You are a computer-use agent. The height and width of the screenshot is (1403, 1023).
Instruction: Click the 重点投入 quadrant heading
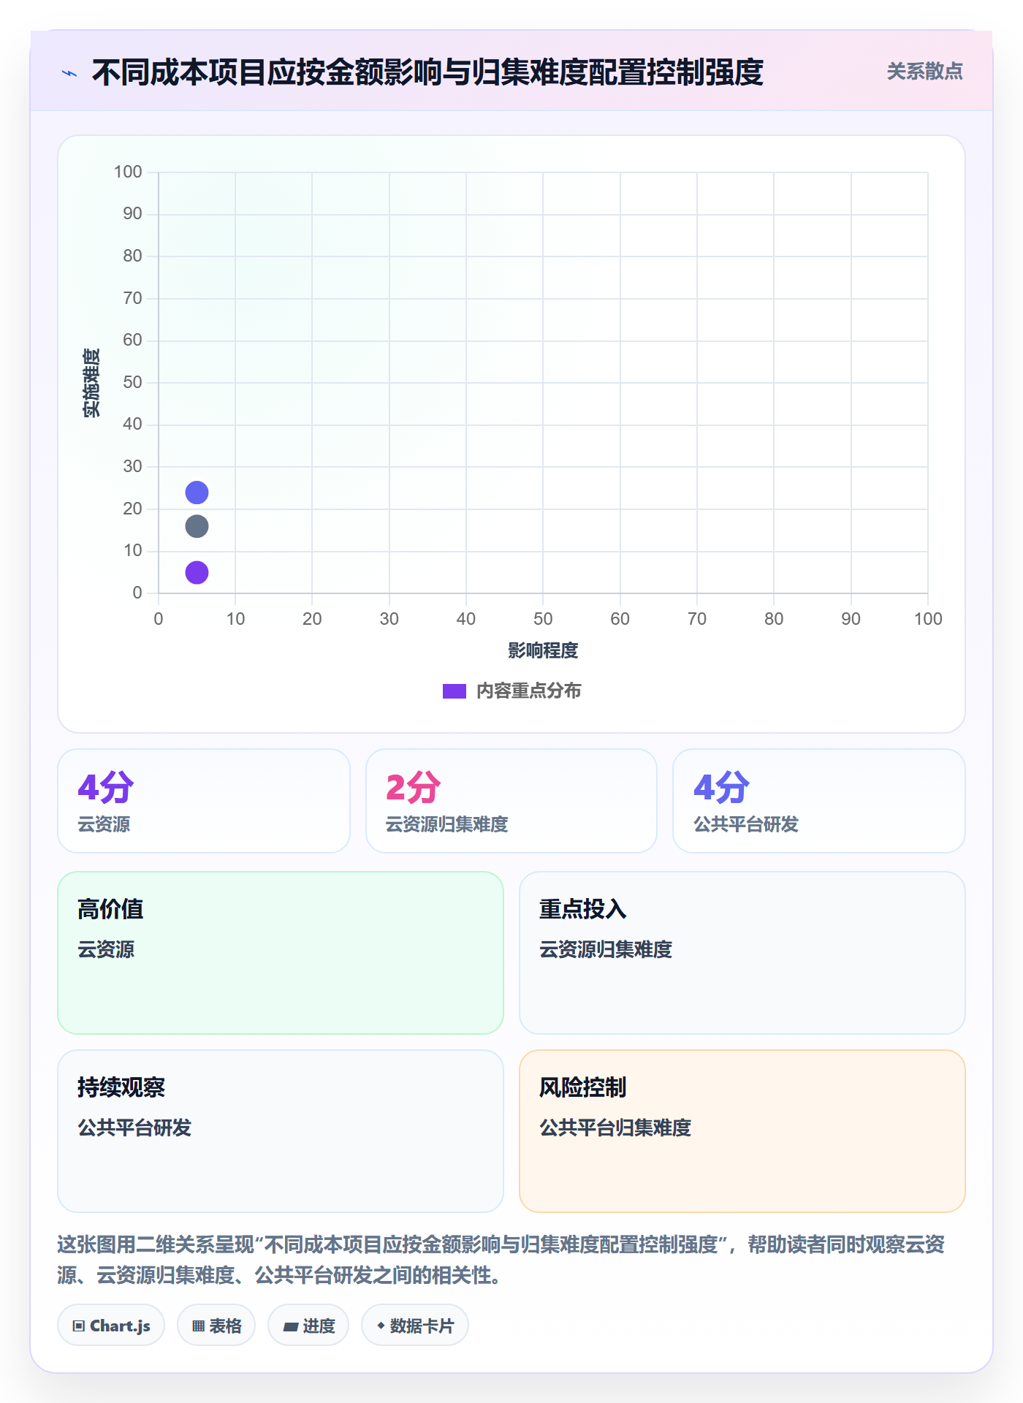tap(583, 909)
